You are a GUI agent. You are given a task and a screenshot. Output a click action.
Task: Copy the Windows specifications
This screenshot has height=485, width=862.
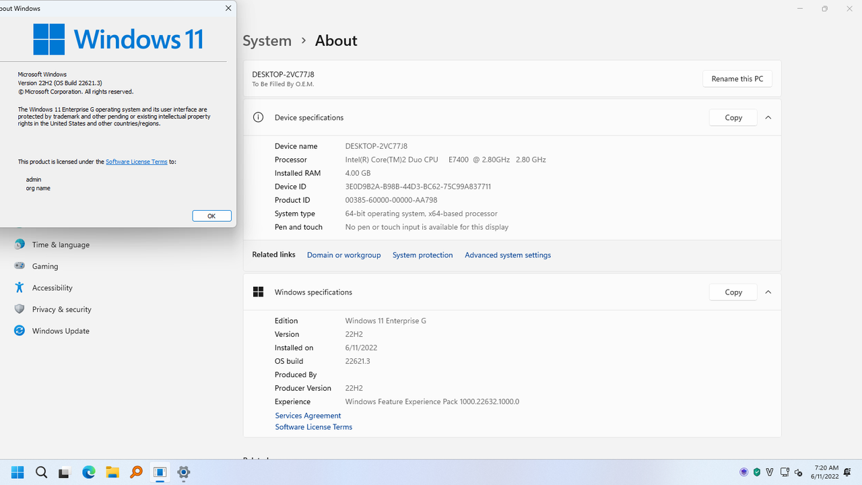pyautogui.click(x=733, y=292)
